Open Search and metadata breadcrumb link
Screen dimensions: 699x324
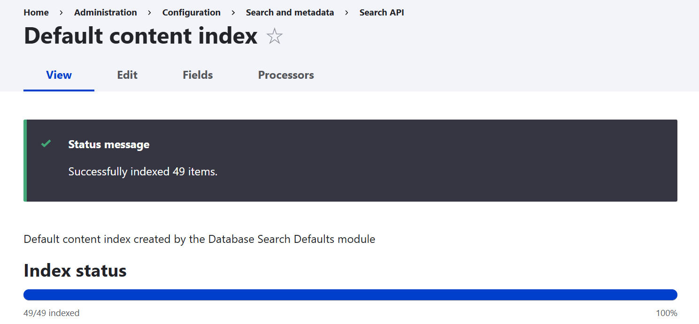(290, 13)
